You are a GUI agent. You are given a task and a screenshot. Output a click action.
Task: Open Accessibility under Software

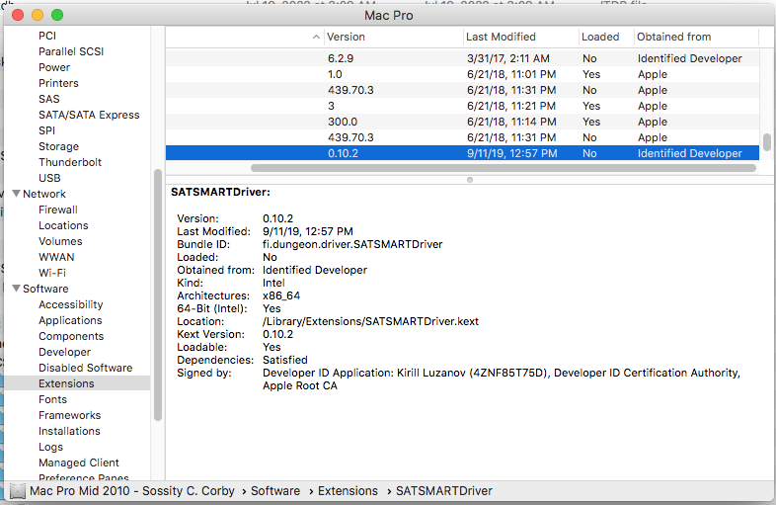(71, 304)
